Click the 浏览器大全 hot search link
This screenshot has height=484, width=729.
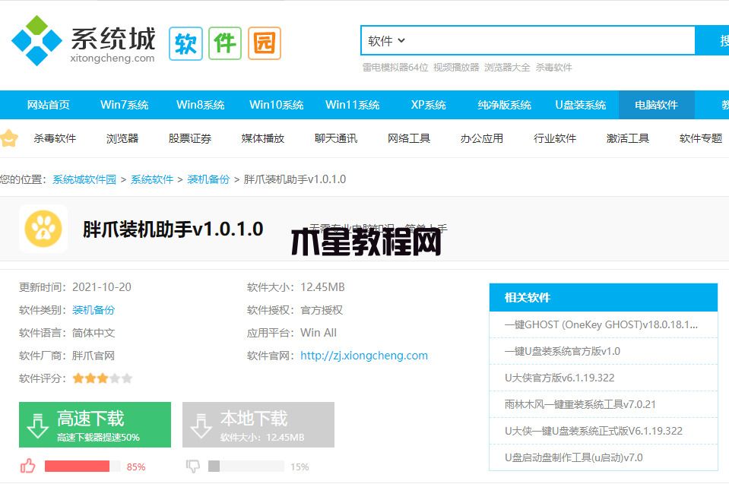(507, 68)
